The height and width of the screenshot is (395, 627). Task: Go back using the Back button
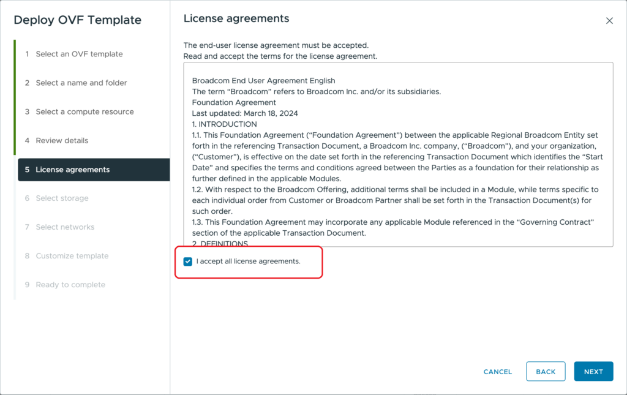(x=546, y=372)
